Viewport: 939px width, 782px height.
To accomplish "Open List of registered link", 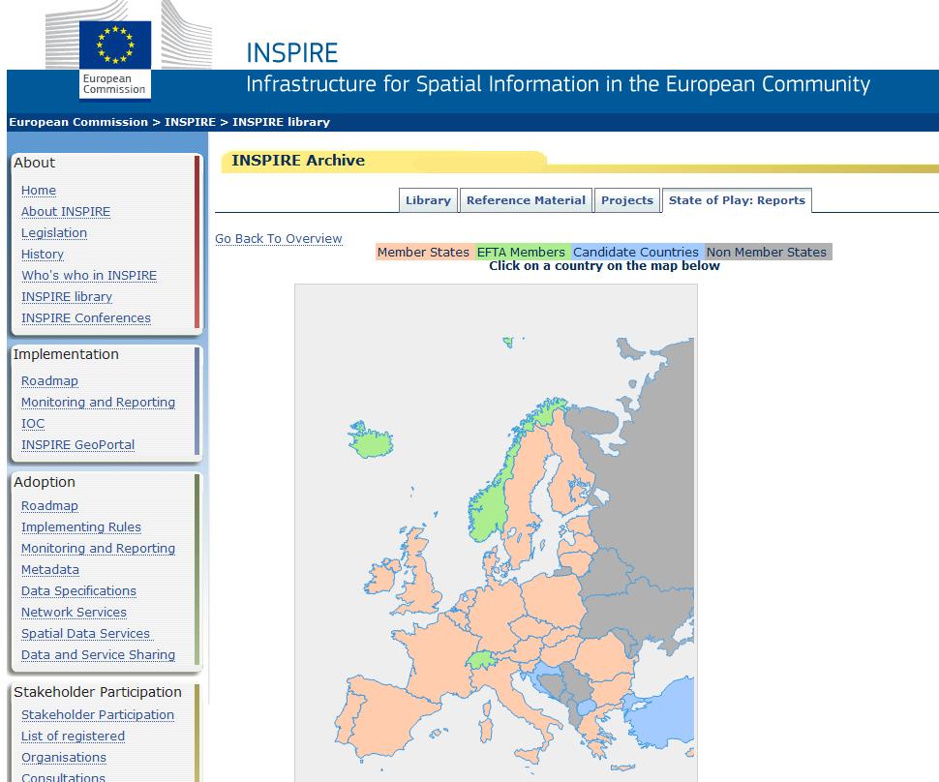I will click(73, 737).
